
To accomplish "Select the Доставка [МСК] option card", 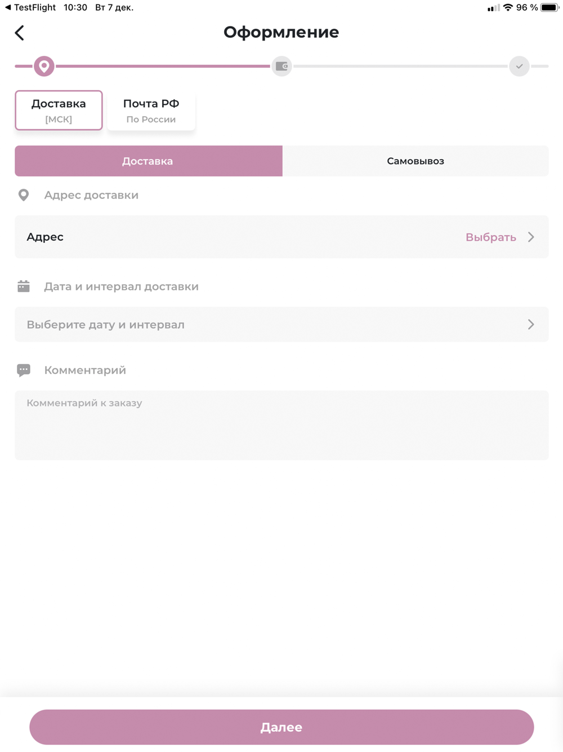I will pos(59,110).
